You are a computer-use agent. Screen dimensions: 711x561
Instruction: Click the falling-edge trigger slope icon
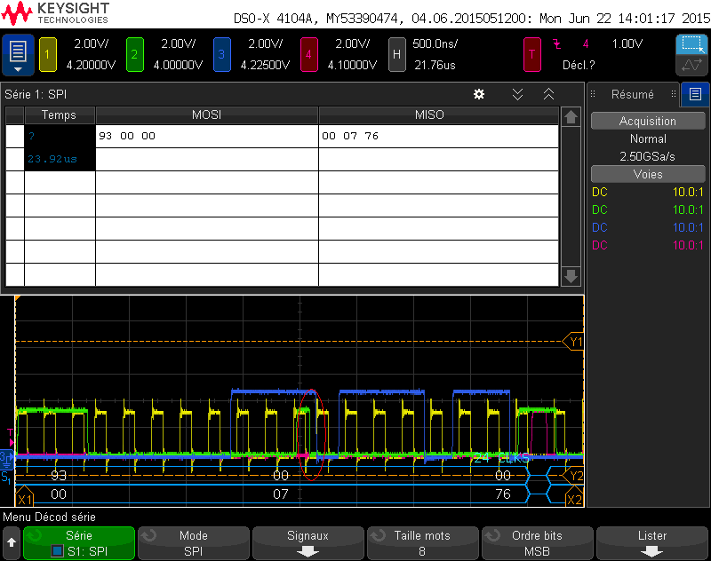click(556, 43)
